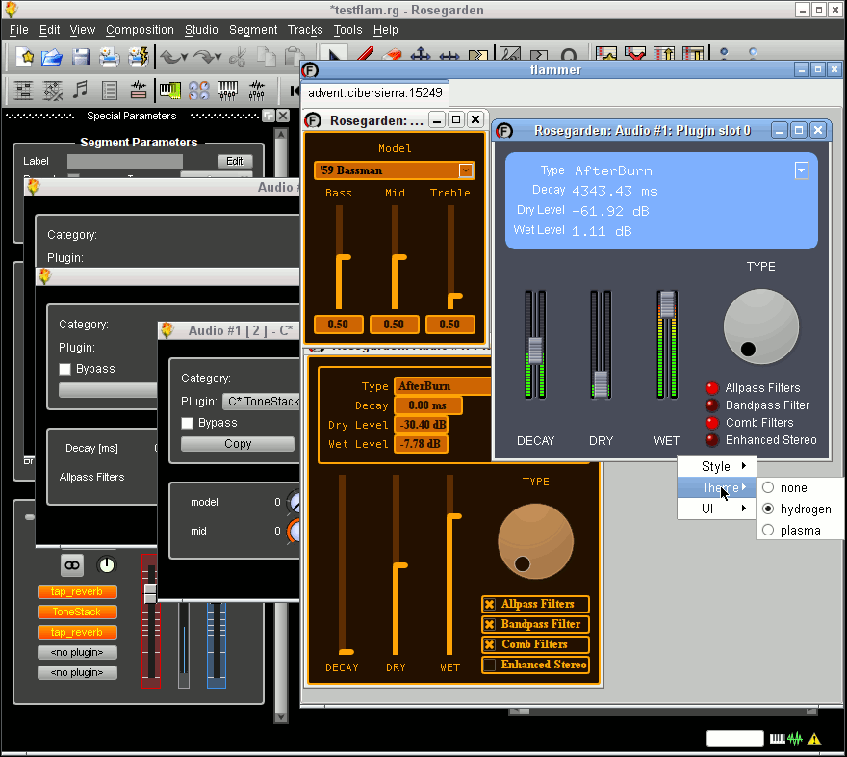Open the C* ToneStack plugin combo box

[x=261, y=402]
